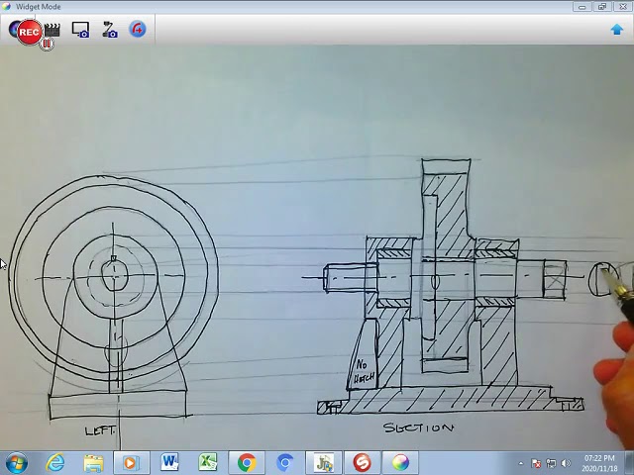Image resolution: width=634 pixels, height=475 pixels.
Task: Click the taskbar clock showing 07:22 PM
Action: click(597, 462)
